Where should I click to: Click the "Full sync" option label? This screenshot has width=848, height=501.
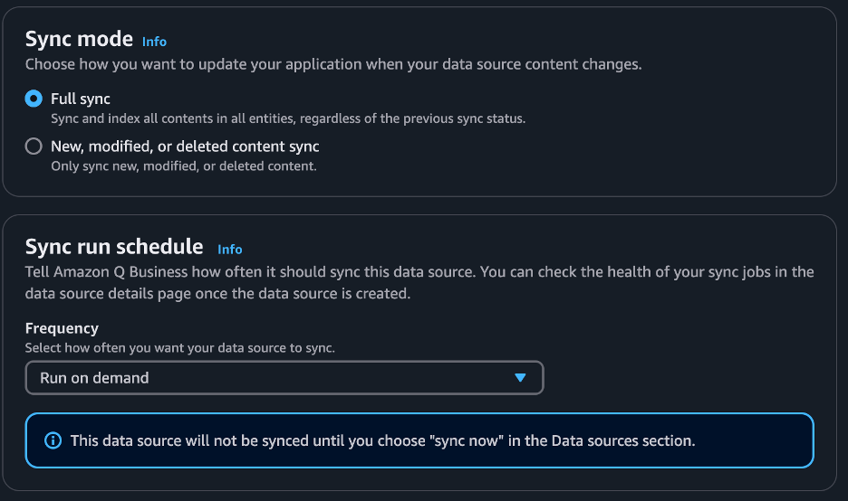(80, 99)
